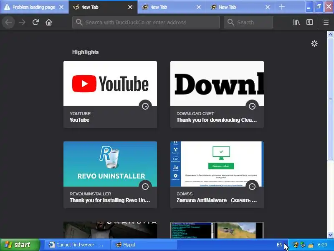Open the 'Thank you for downloading Clea...' link

pyautogui.click(x=217, y=120)
